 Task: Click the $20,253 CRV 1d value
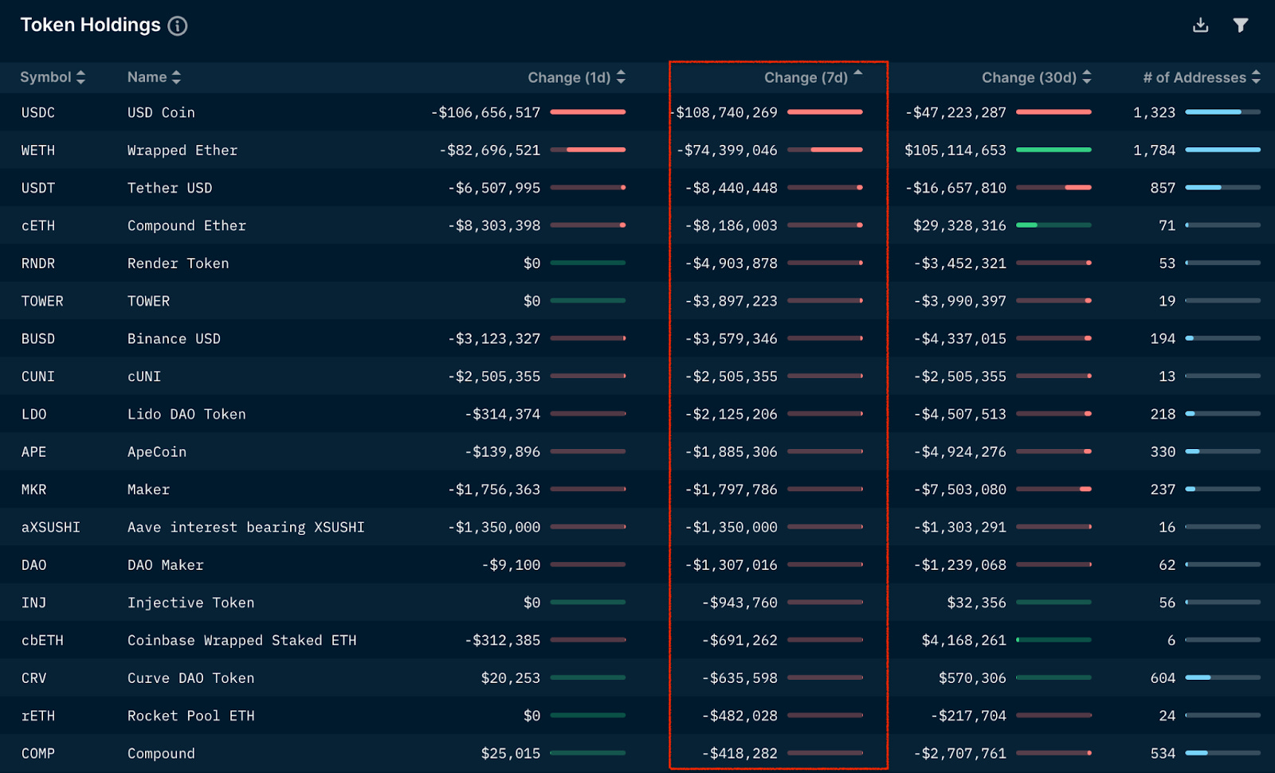tap(510, 678)
